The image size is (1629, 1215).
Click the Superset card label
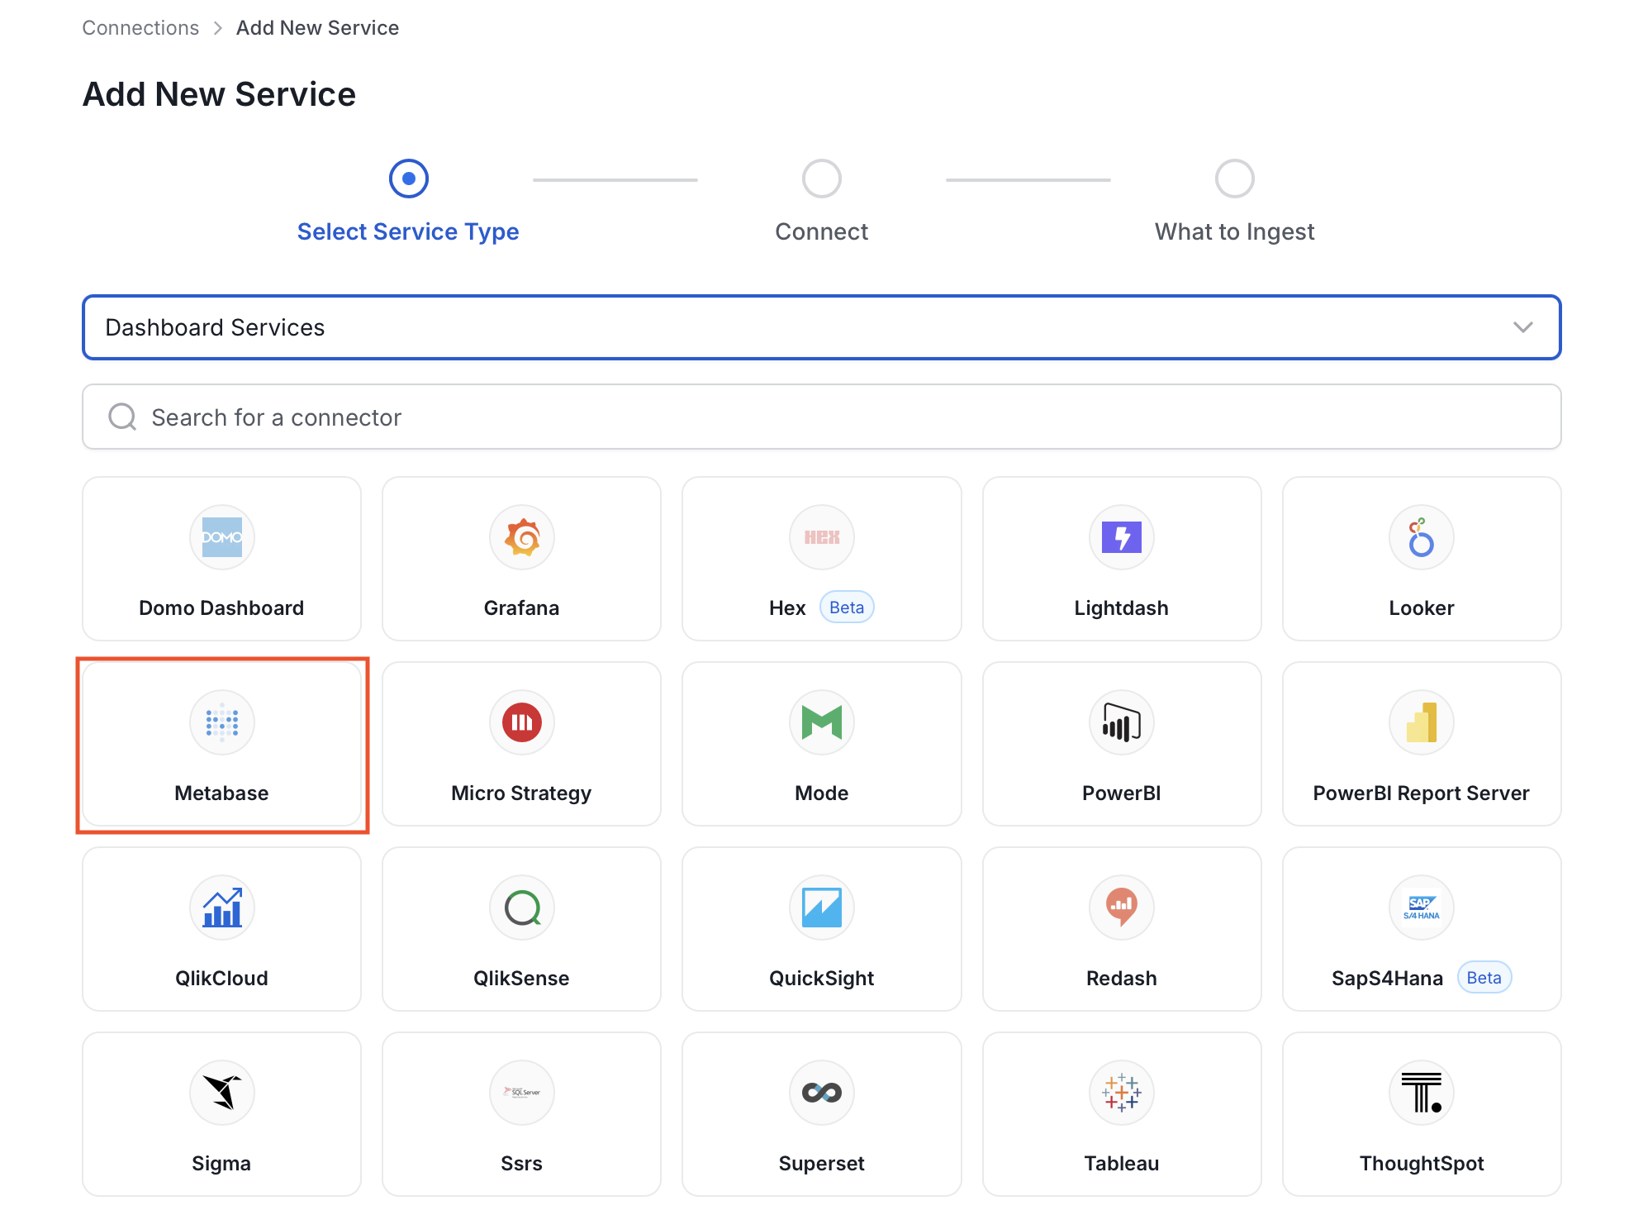tap(821, 1163)
